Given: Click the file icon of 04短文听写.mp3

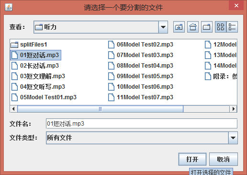Looking at the screenshot, I should tap(15, 87).
